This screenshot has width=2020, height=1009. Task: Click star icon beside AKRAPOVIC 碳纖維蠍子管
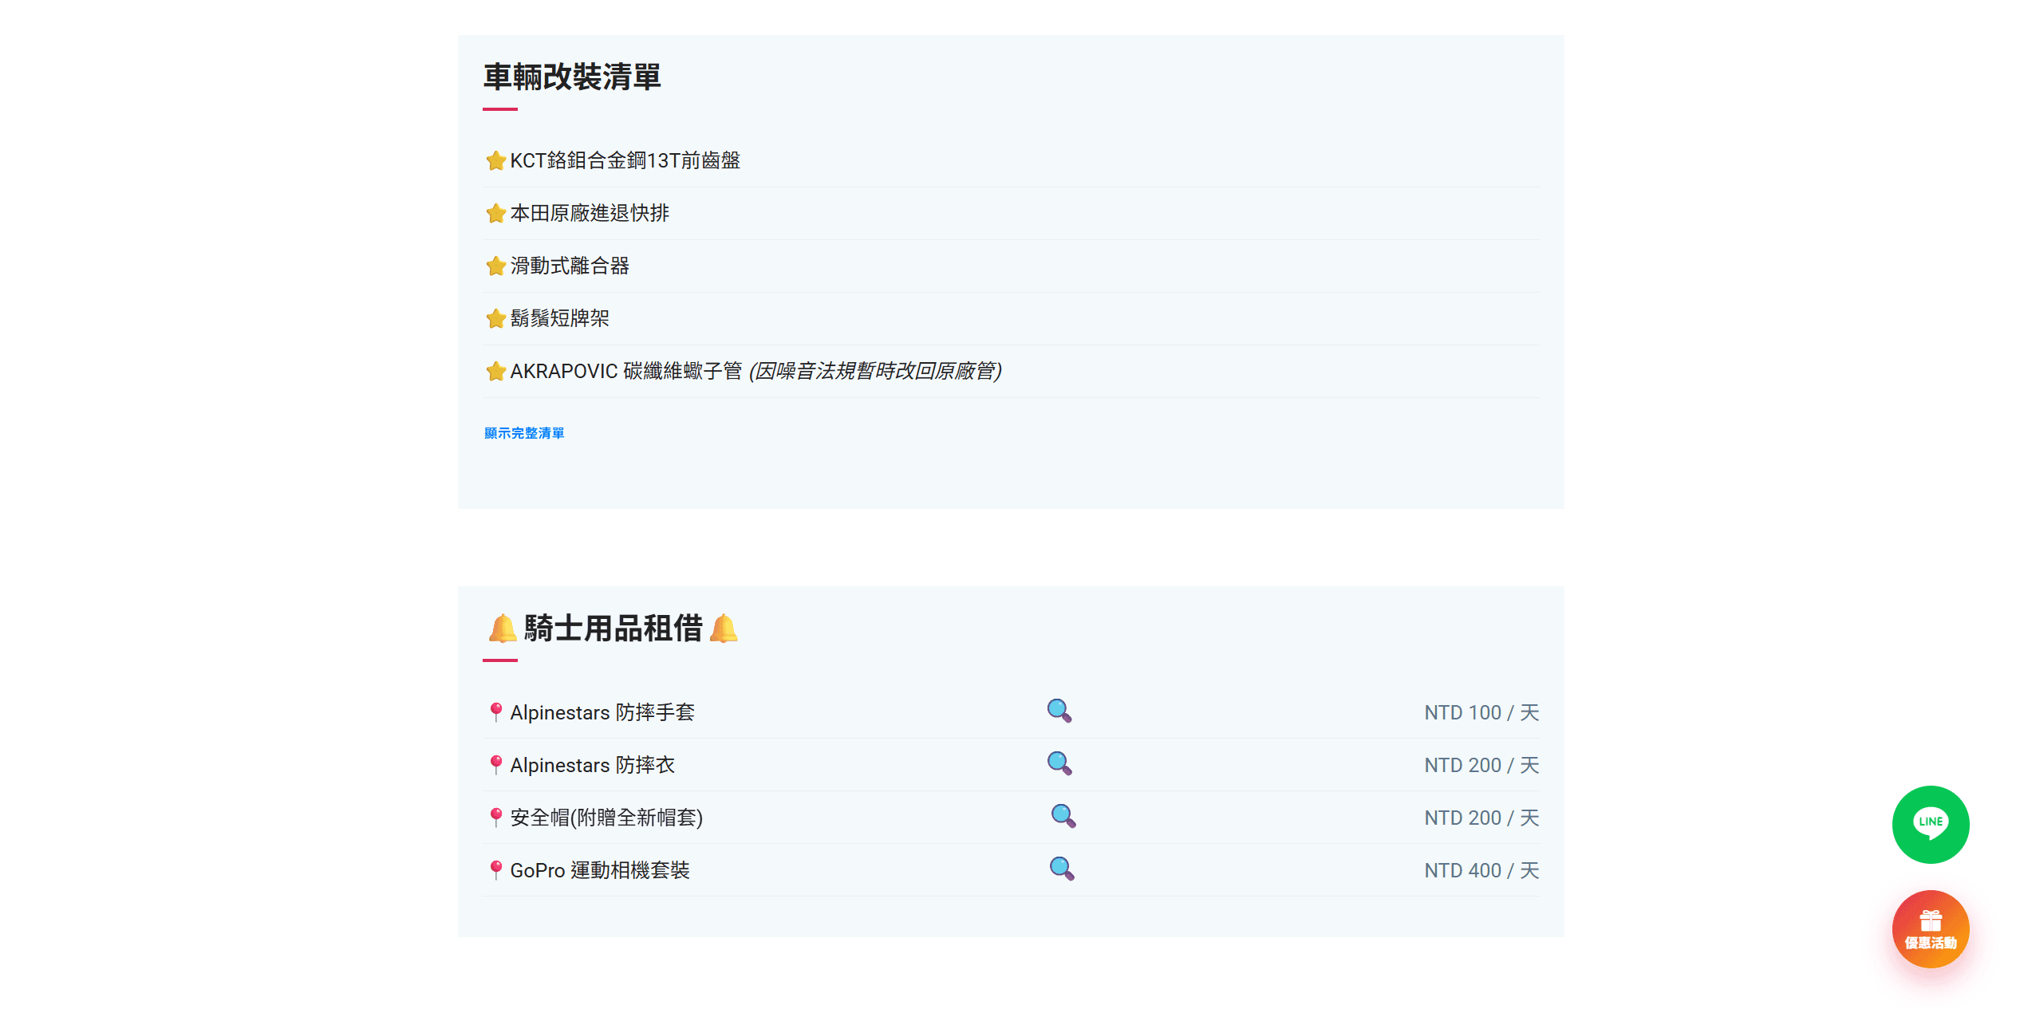495,371
